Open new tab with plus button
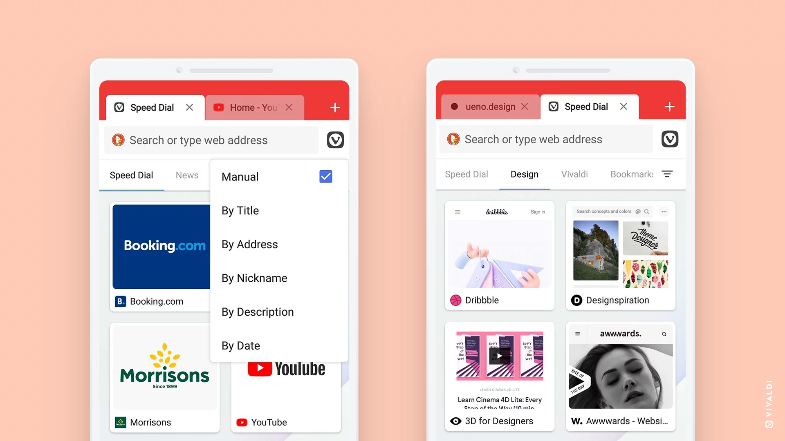The height and width of the screenshot is (441, 785). (335, 106)
